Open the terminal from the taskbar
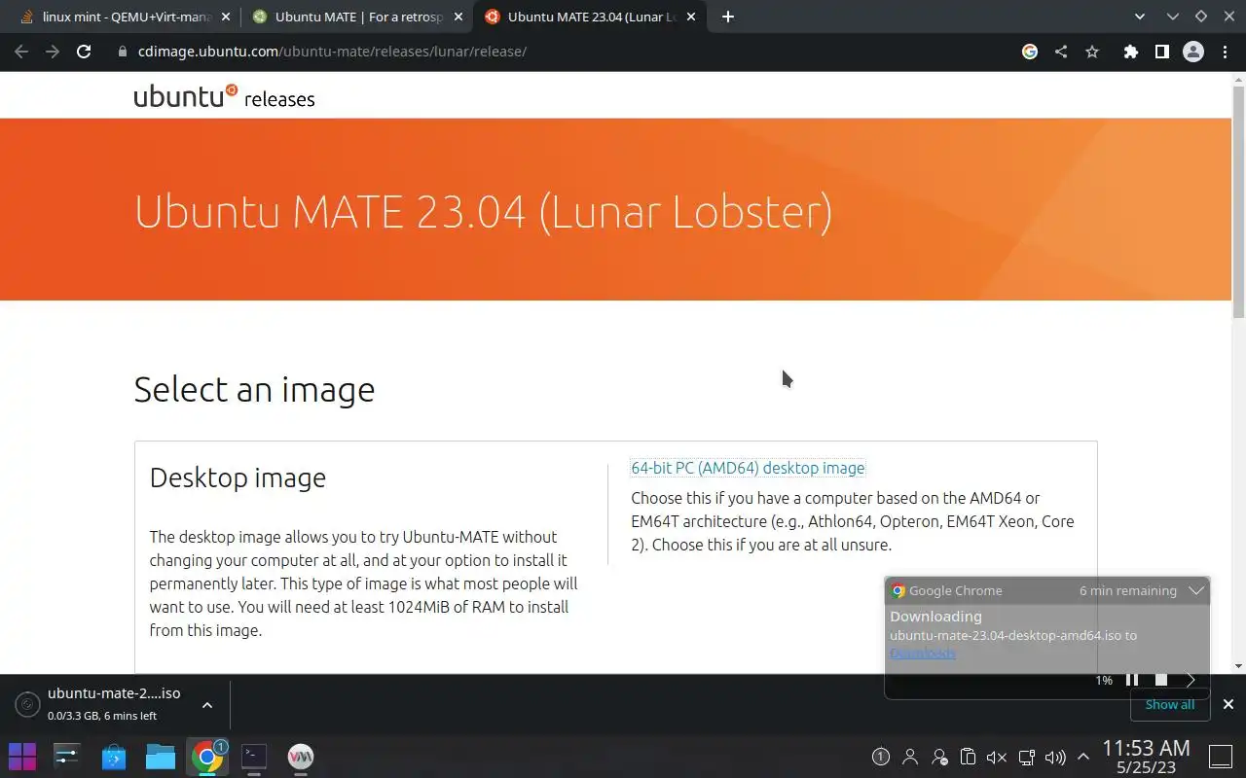Viewport: 1246px width, 778px height. point(254,756)
